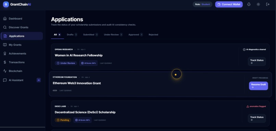The height and width of the screenshot is (131, 276).
Task: Click the anomalies flagged text
Action: (258, 107)
